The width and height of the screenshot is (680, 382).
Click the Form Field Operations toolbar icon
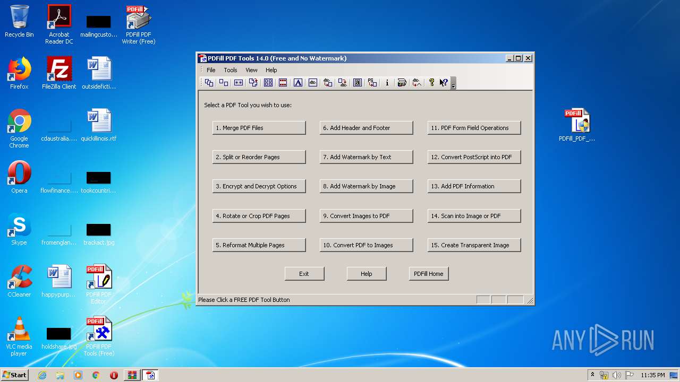(x=358, y=83)
